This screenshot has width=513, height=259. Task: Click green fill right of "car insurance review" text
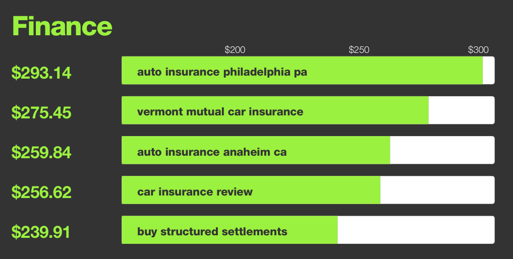[x=317, y=190]
